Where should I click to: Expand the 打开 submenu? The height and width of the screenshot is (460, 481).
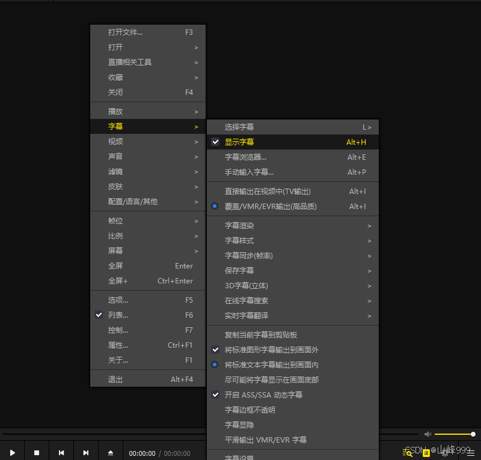coord(148,47)
